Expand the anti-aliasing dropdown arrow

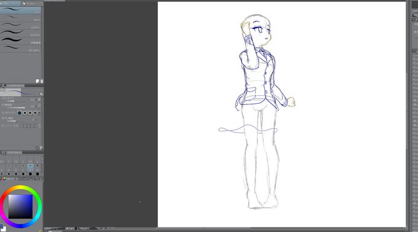pos(39,113)
